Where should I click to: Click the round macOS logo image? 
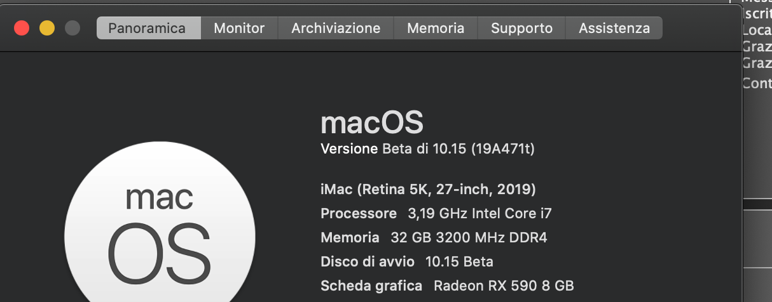(x=160, y=228)
